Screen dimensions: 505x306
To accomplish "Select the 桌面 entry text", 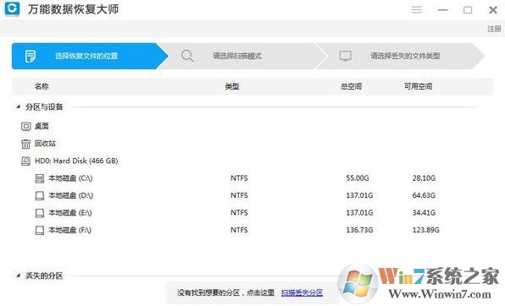I will coord(42,126).
